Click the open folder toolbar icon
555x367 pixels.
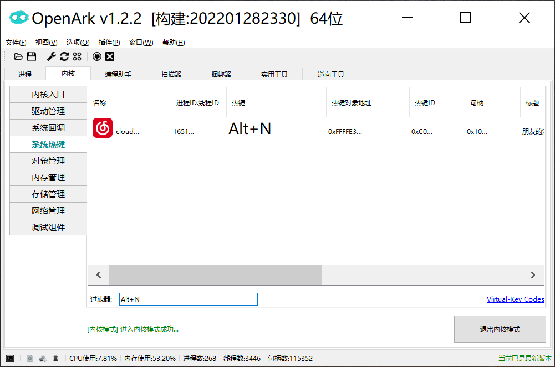click(x=19, y=56)
